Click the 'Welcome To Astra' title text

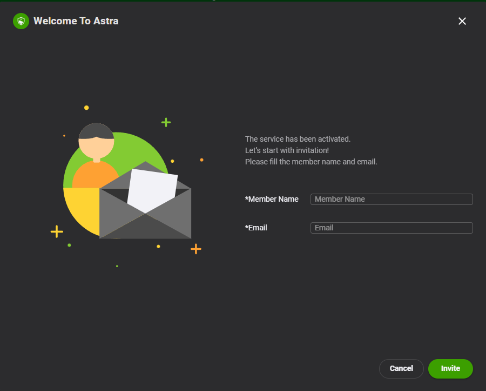coord(76,21)
